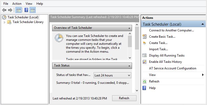Collapse the Overview of Task Scheduler section
This screenshot has height=105, width=207.
tap(129, 28)
